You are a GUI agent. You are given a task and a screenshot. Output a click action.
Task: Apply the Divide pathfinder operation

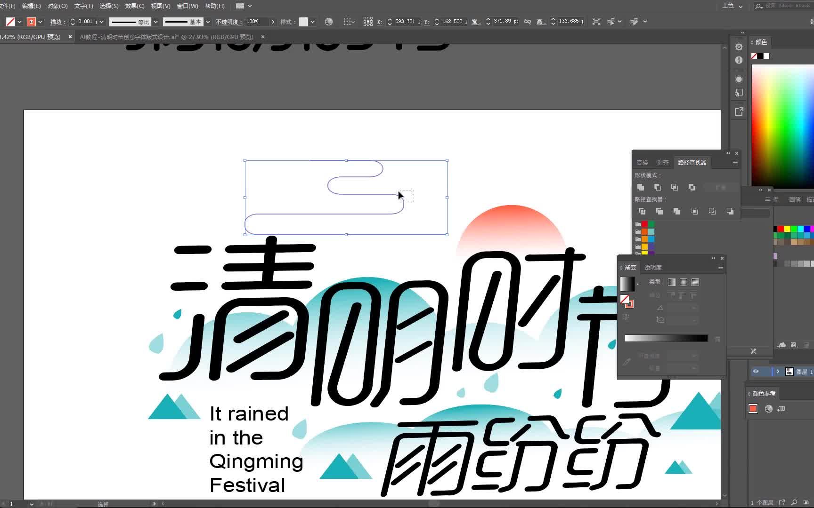[642, 211]
